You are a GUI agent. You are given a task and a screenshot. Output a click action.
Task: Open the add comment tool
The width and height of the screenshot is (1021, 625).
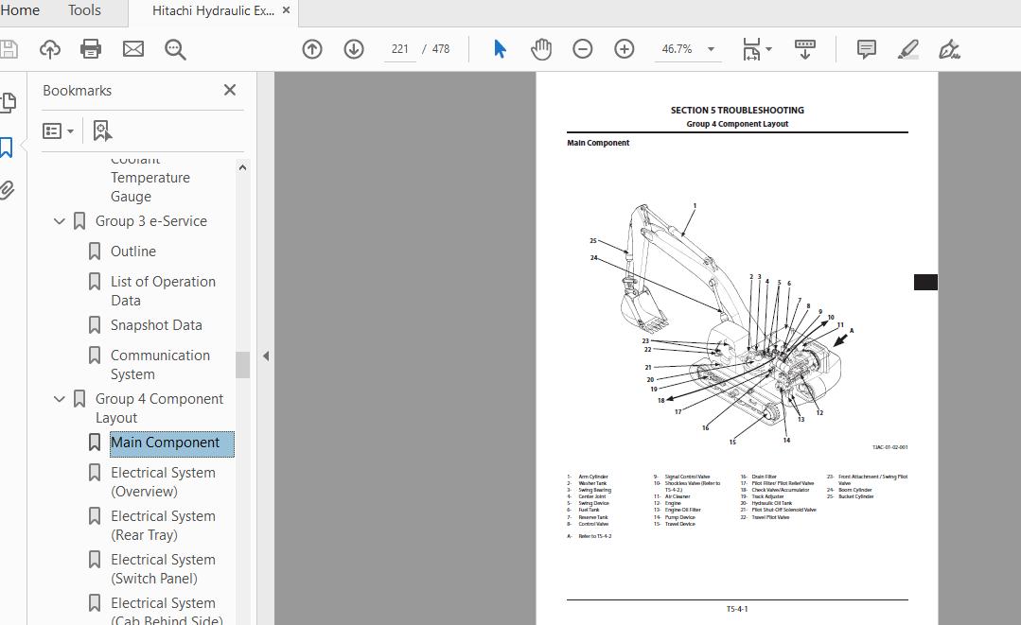[x=866, y=49]
